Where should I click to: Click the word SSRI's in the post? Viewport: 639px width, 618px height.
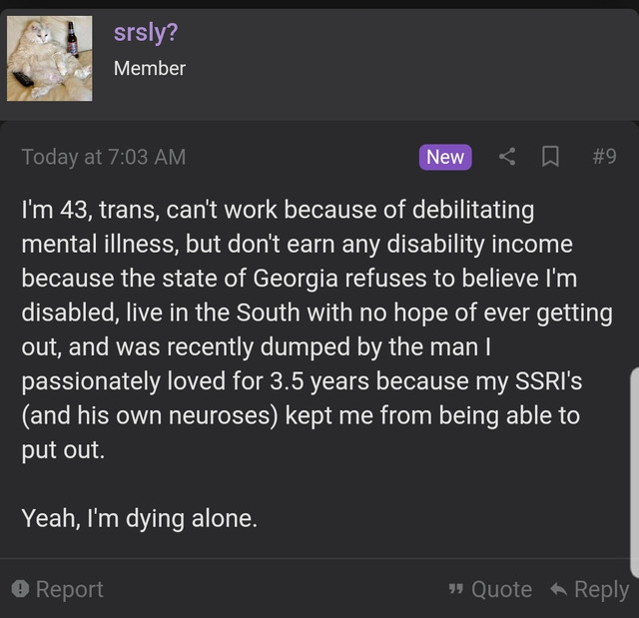pyautogui.click(x=546, y=381)
